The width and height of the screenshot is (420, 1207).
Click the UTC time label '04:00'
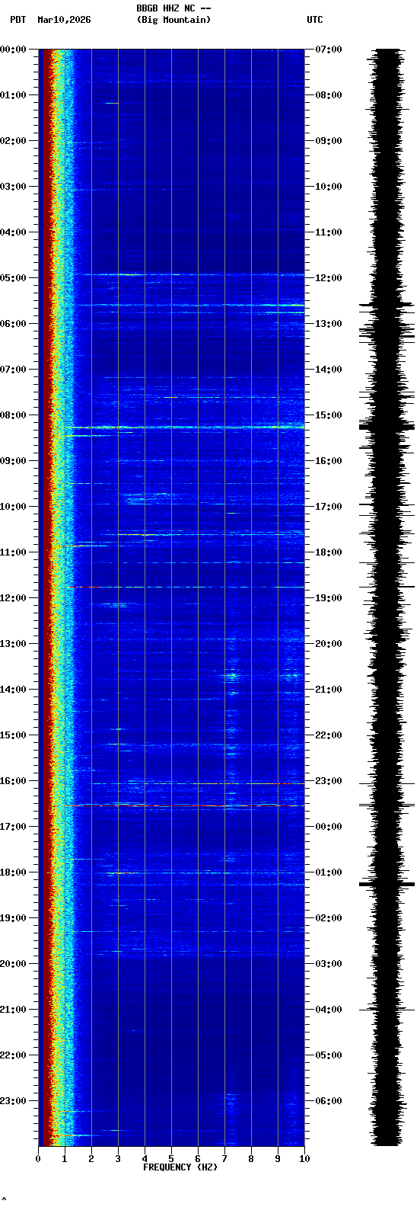[329, 1010]
